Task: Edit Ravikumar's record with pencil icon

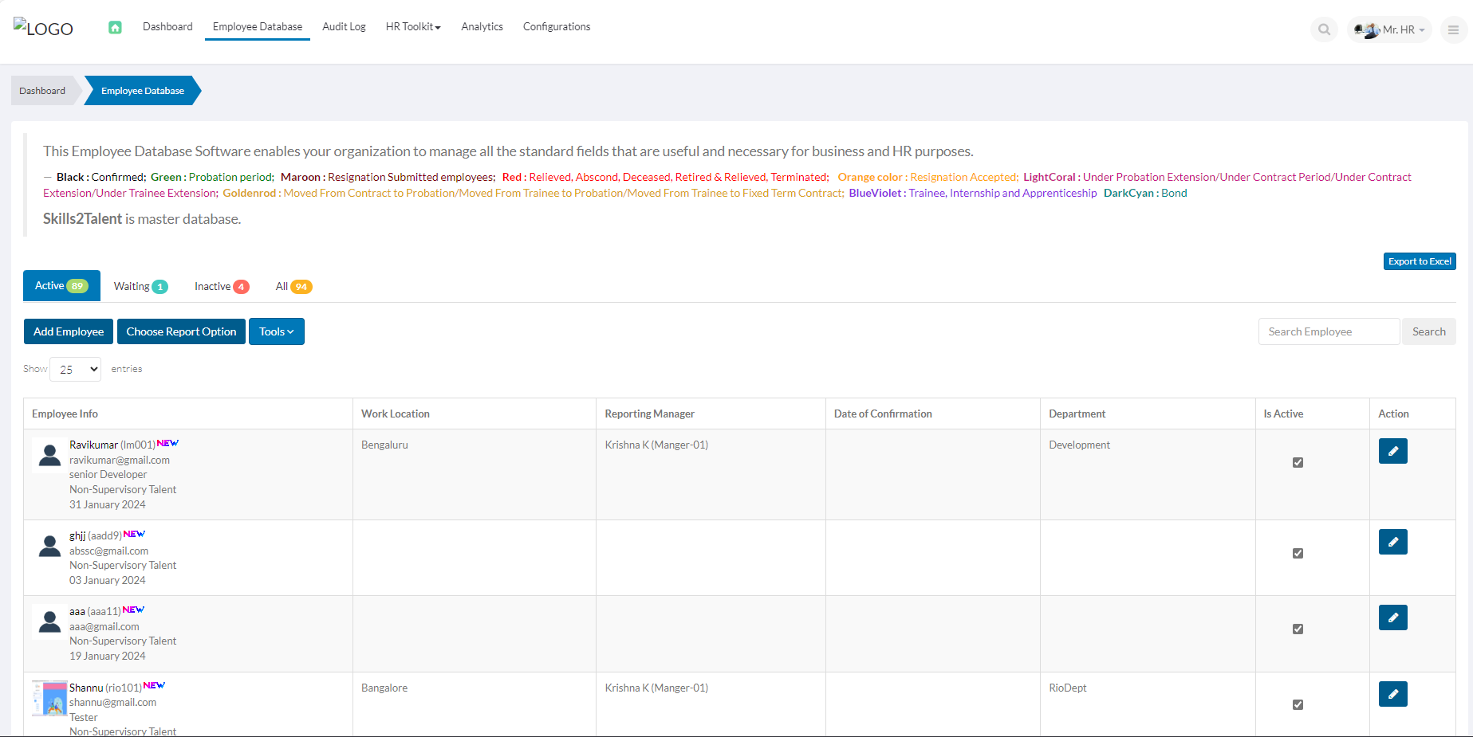Action: coord(1392,451)
